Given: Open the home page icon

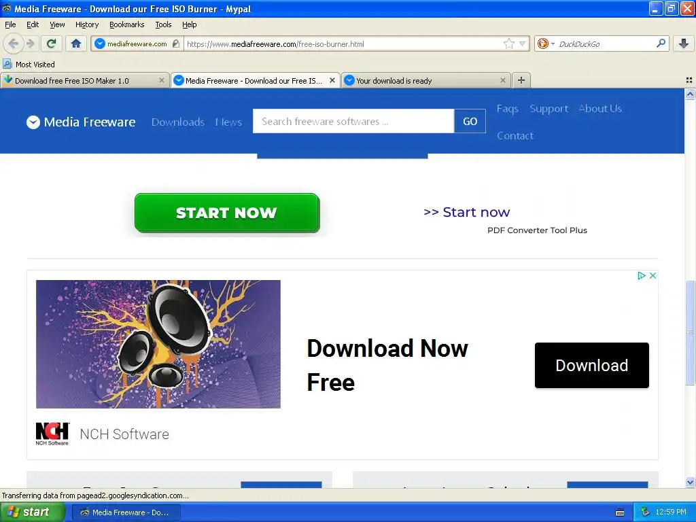Looking at the screenshot, I should tap(76, 43).
